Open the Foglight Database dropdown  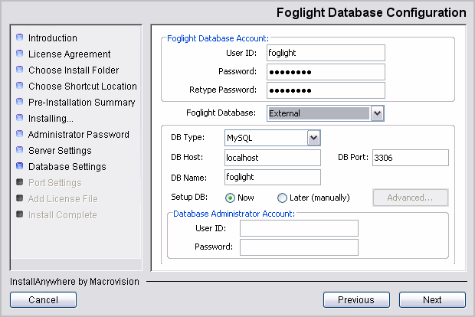coord(376,113)
